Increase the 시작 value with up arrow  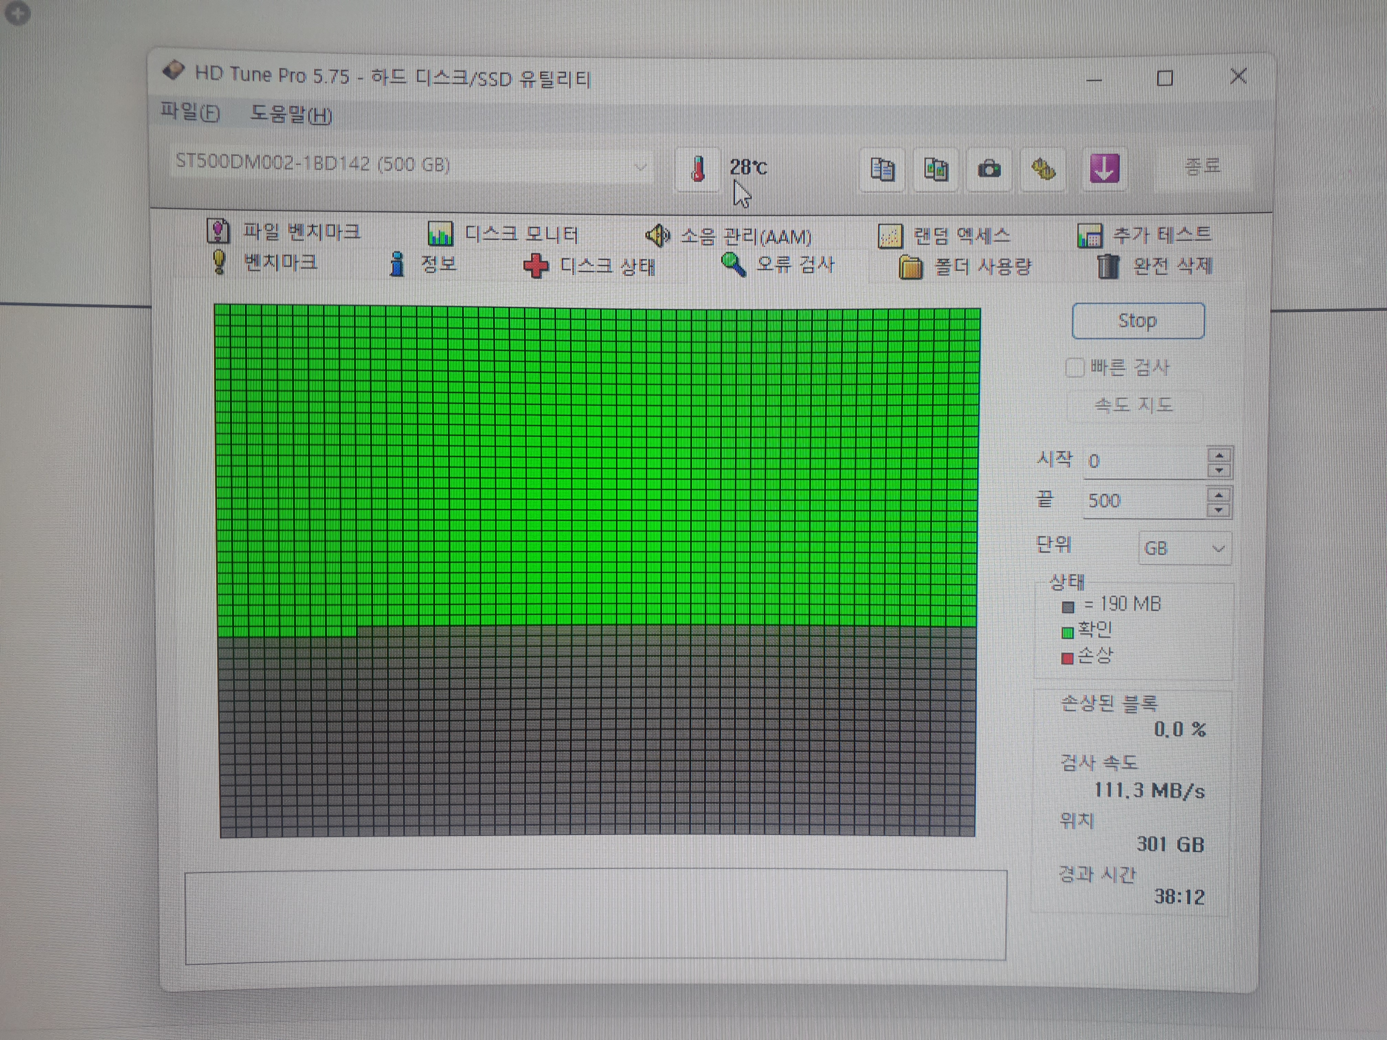(x=1219, y=455)
